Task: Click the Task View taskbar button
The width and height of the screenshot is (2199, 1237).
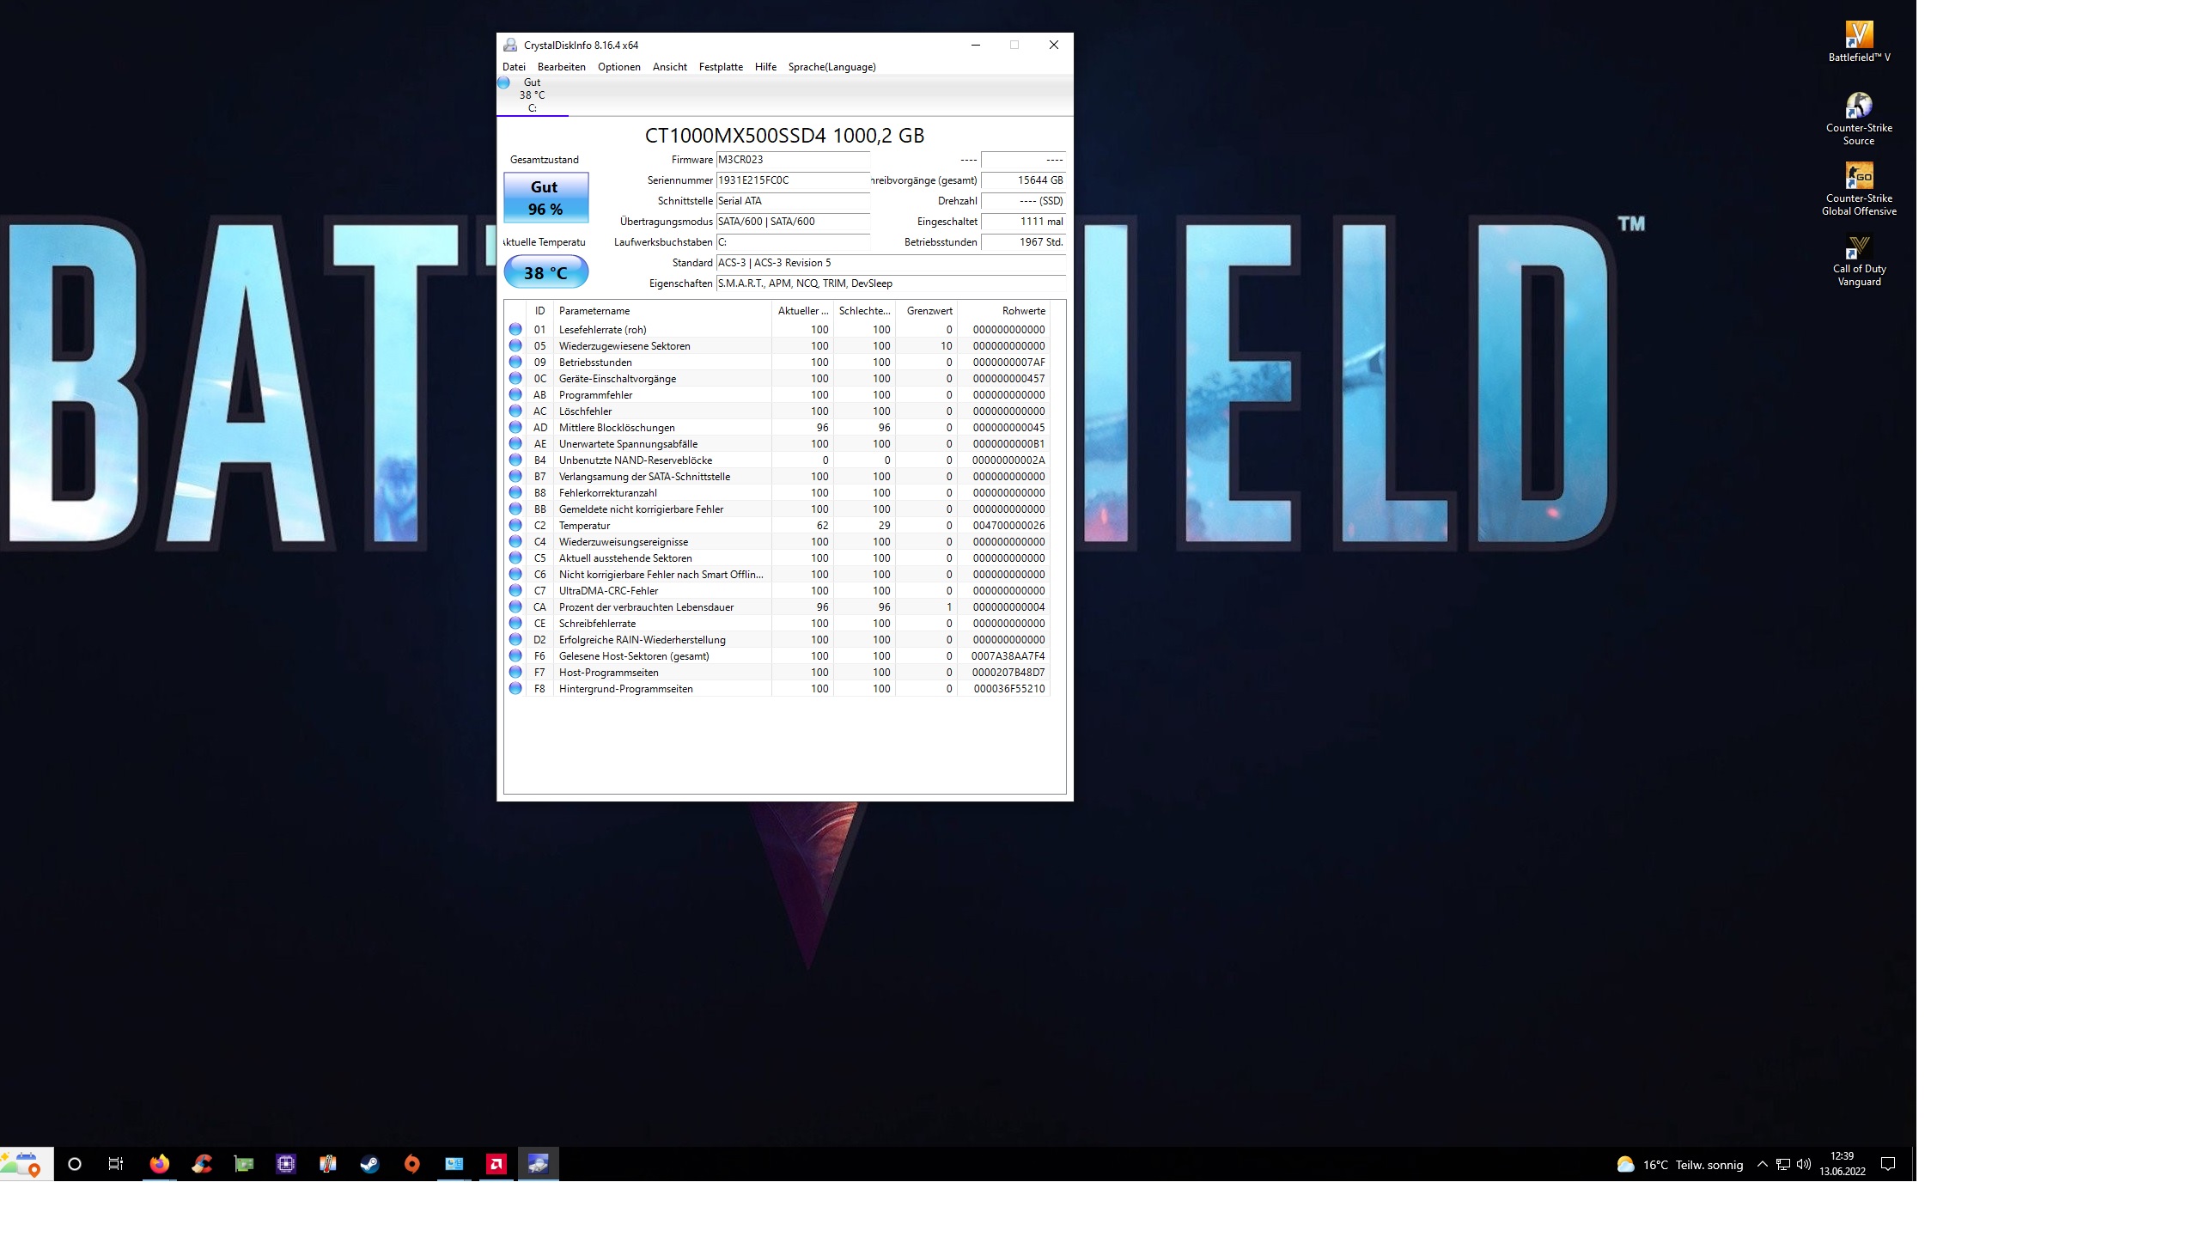Action: pos(116,1164)
